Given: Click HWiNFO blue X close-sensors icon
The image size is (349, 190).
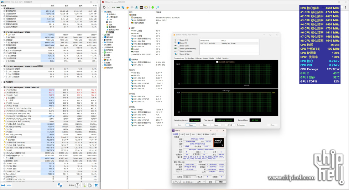Looking at the screenshot, I should (x=96, y=185).
